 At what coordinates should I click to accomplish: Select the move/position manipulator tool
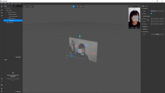point(73,6)
